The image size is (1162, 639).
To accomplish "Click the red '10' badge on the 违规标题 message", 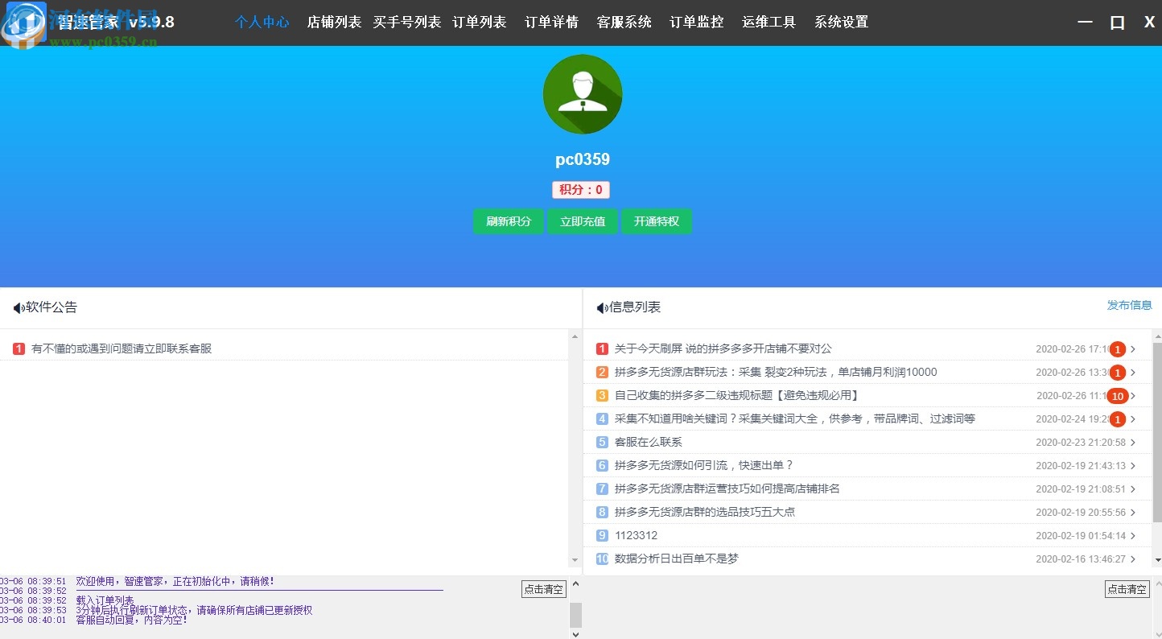I will (1118, 395).
